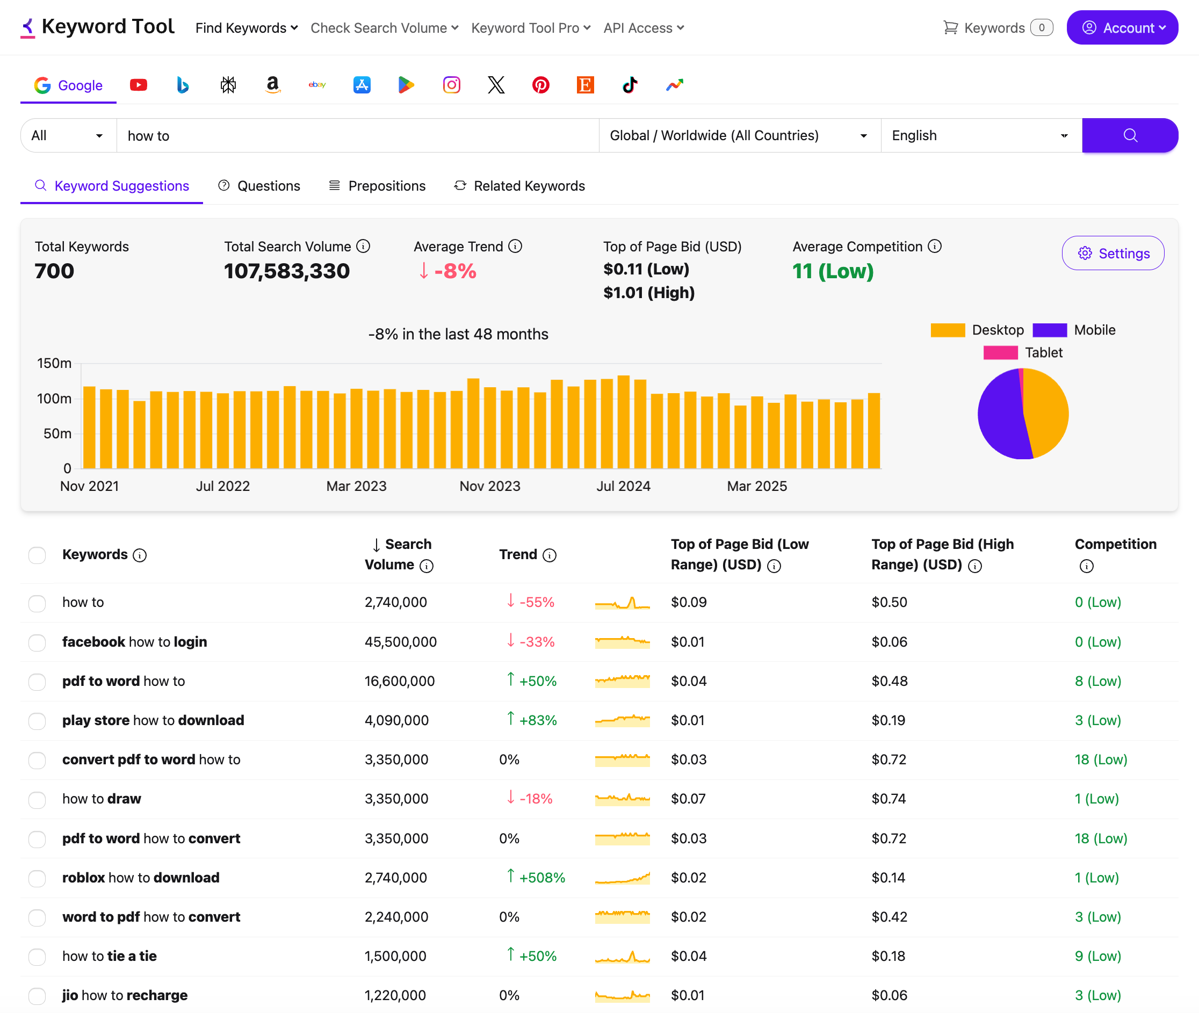Click the Settings button
This screenshot has height=1013, width=1199.
point(1113,252)
